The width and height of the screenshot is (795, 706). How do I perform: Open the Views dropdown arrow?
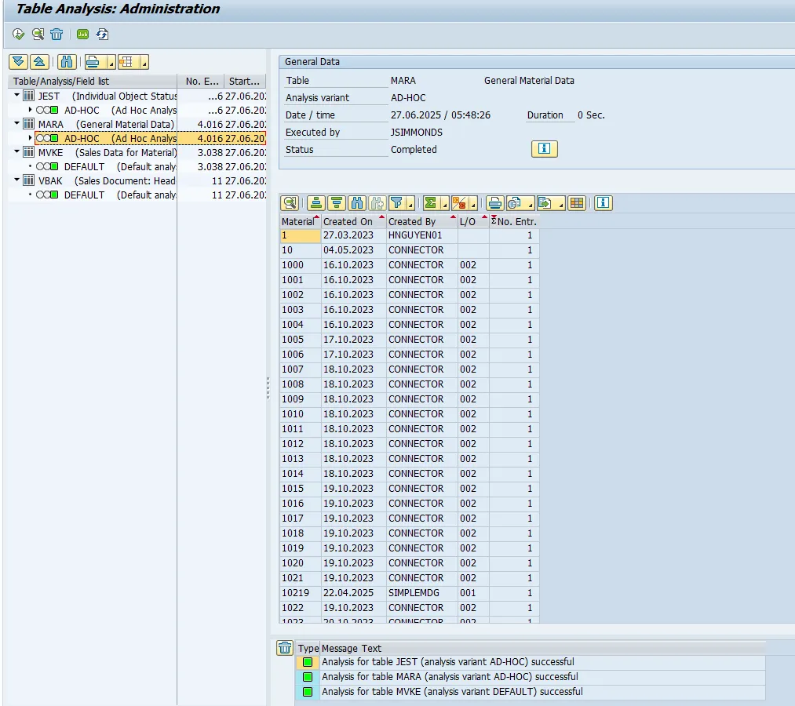[x=531, y=204]
